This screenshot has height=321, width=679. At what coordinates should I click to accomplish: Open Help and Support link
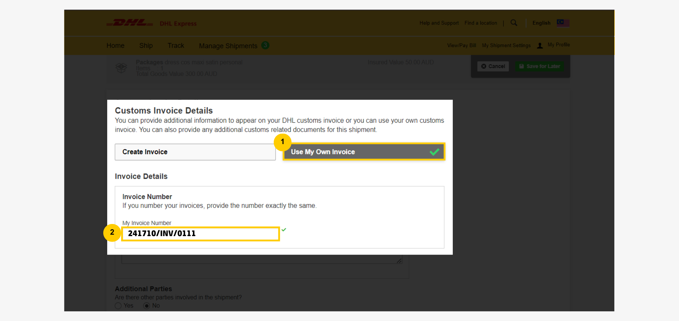point(439,23)
